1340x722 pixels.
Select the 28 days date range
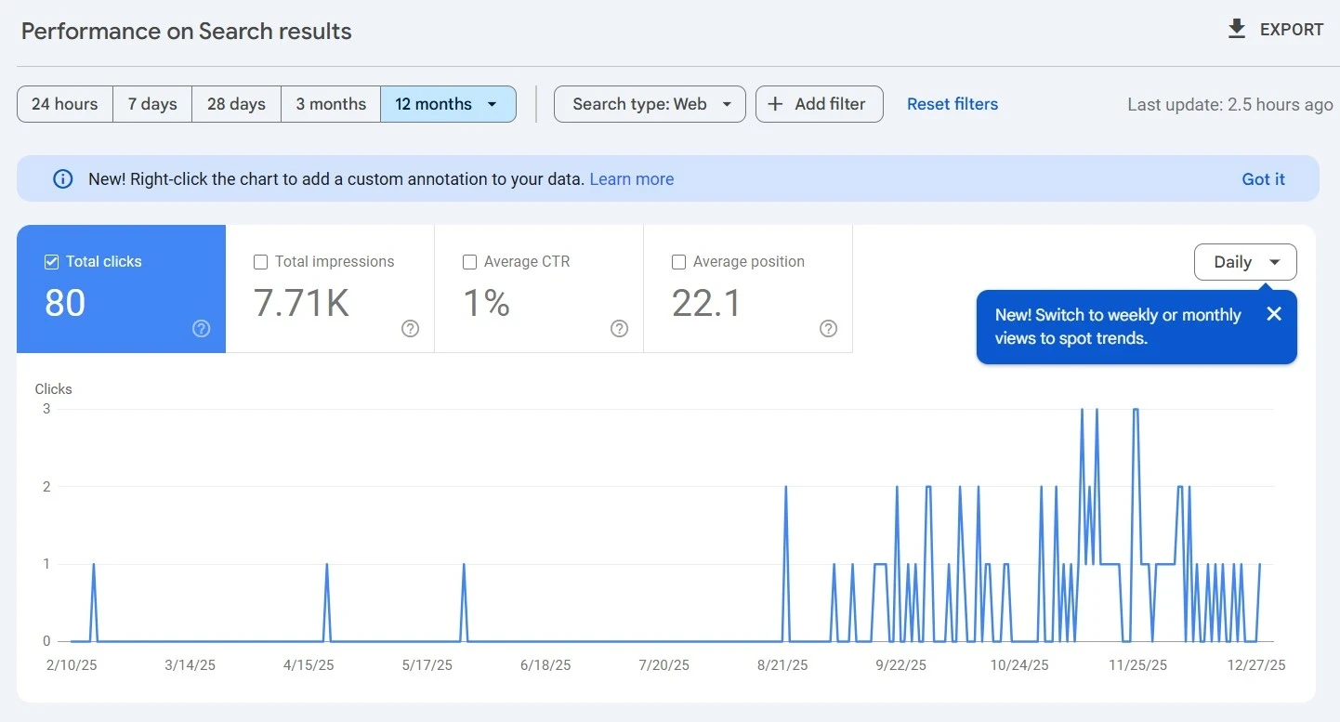coord(236,104)
